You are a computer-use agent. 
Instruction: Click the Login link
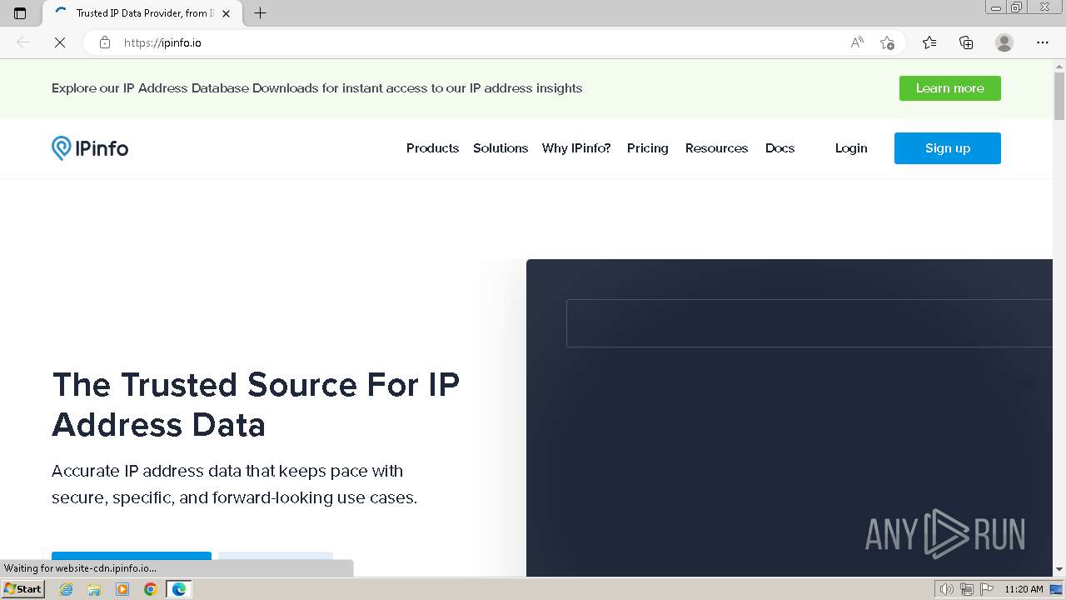pos(851,148)
